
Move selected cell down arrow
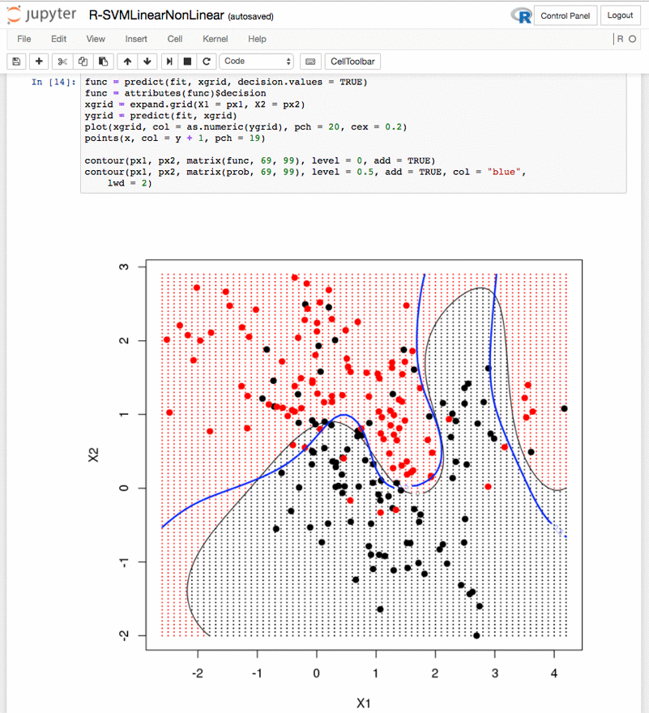(x=147, y=62)
